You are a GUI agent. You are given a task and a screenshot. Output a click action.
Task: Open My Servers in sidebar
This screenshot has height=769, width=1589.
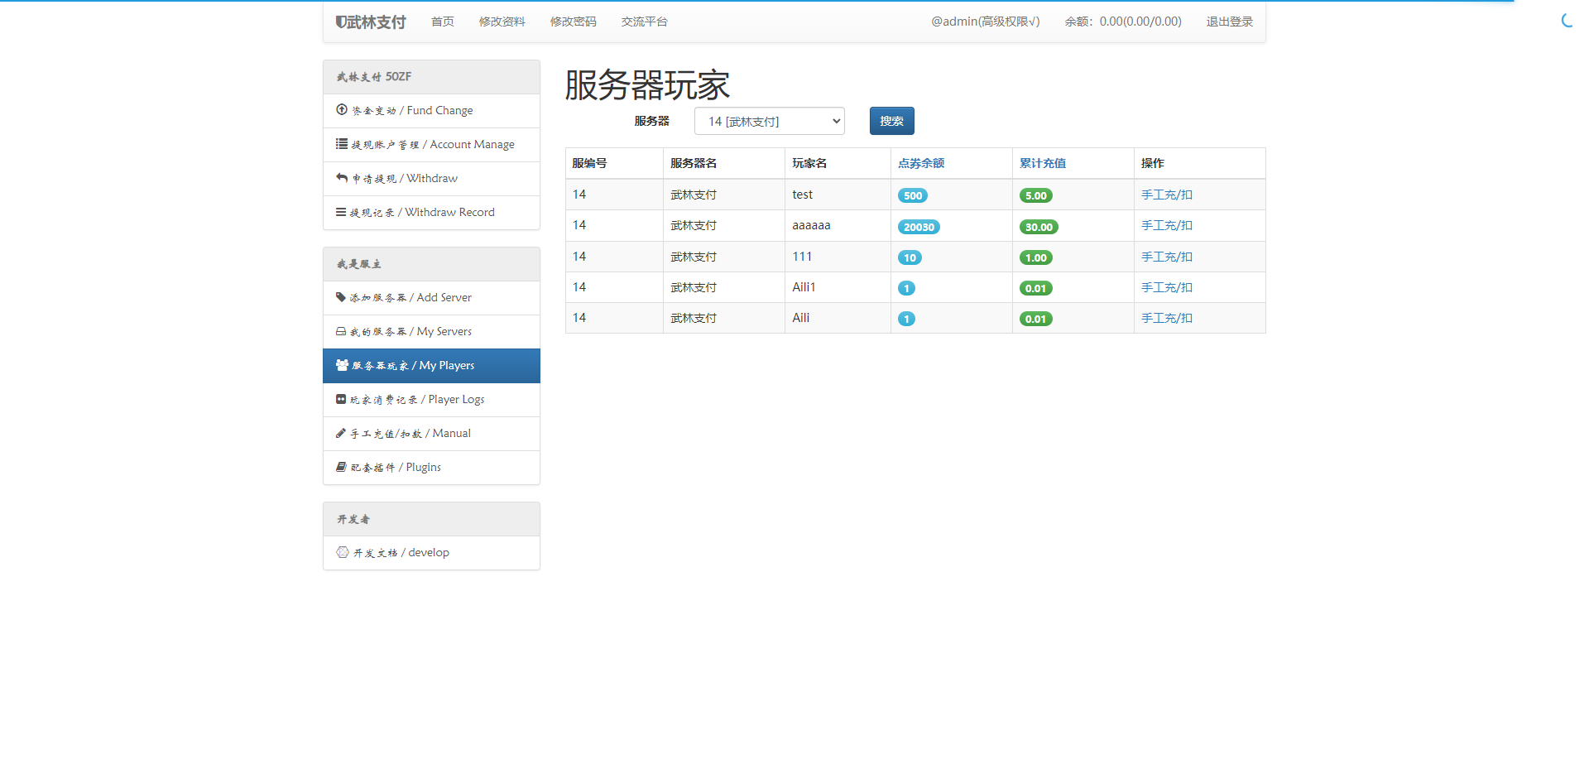tap(431, 331)
